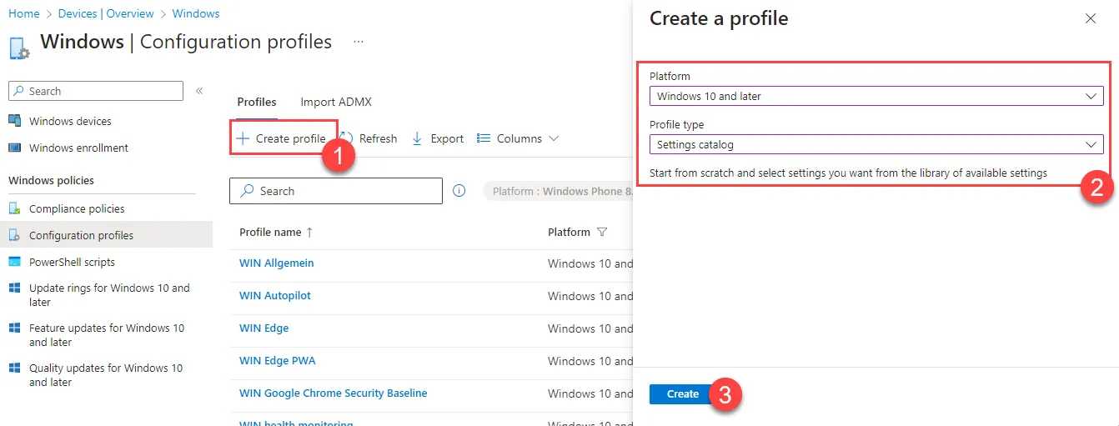Click the Create button in pane
Viewport: 1119px width, 426px height.
coord(682,394)
